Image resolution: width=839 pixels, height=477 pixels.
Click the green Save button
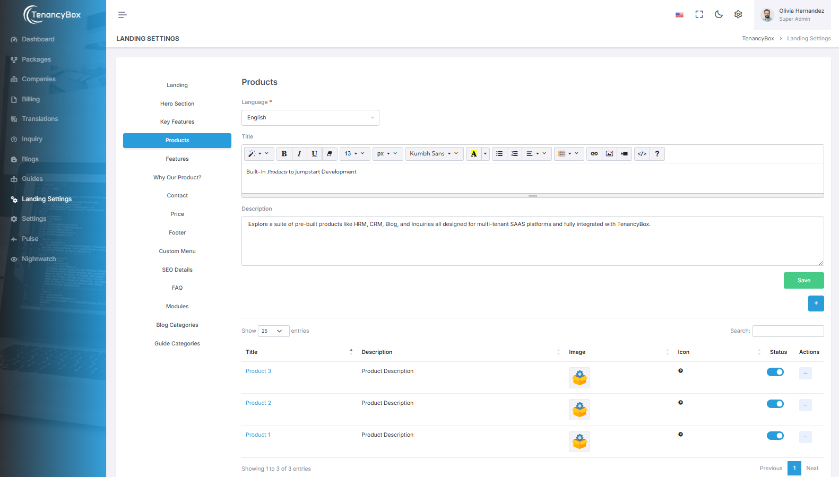(x=803, y=281)
